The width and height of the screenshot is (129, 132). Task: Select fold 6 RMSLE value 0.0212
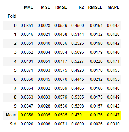96,79
